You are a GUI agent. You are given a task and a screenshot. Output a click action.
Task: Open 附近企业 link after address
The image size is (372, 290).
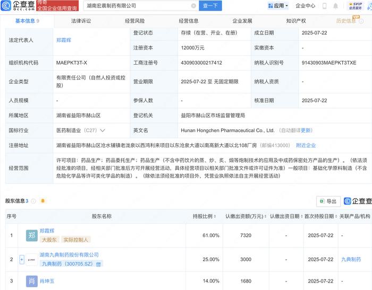click(306, 145)
